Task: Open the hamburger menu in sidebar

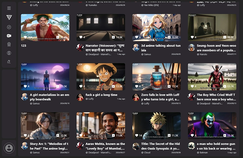Action: click(9, 8)
